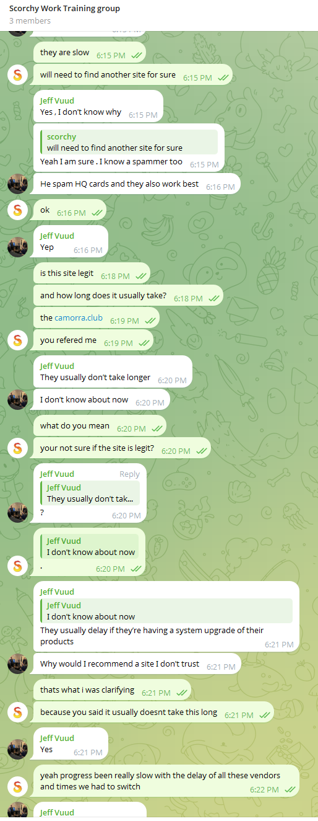This screenshot has height=821, width=318.
Task: Click scorchy avatar beside 'your not sure if the site is legit?'
Action: tap(18, 447)
